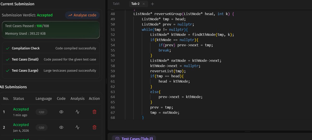Click the Test Cases (Large) checkmark icon
Image resolution: width=312 pixels, height=140 pixels.
pos(8,71)
